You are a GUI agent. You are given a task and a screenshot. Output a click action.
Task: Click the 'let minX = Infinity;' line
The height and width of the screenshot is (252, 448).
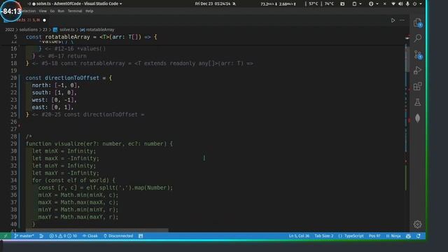[x=64, y=151]
